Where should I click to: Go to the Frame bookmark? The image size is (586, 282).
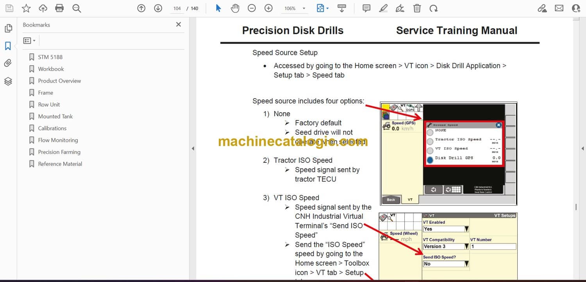(45, 93)
